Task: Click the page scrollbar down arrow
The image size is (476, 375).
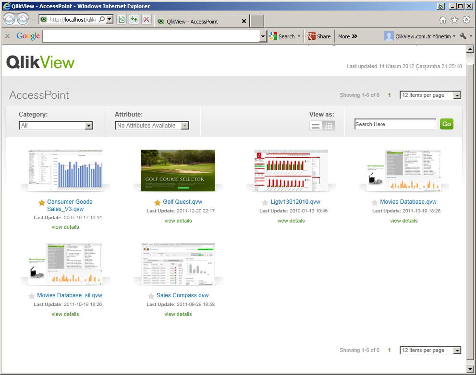Action: point(470,369)
